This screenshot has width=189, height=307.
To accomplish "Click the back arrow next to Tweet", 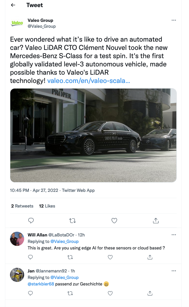I will (x=13, y=5).
